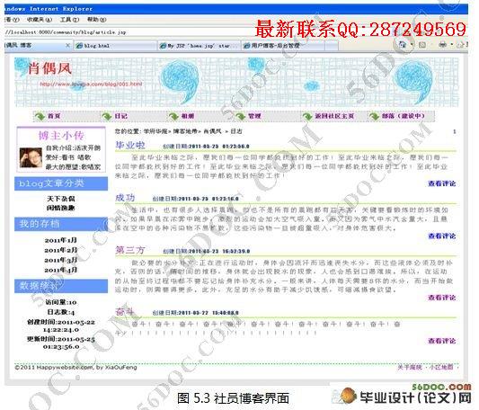Viewport: 479px width, 410px height.
Task: Click the blogger profile photo
Action: pyautogui.click(x=31, y=157)
